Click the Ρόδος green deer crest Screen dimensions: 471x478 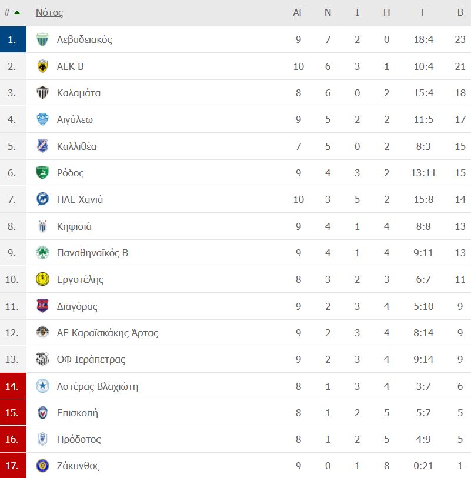pyautogui.click(x=42, y=172)
